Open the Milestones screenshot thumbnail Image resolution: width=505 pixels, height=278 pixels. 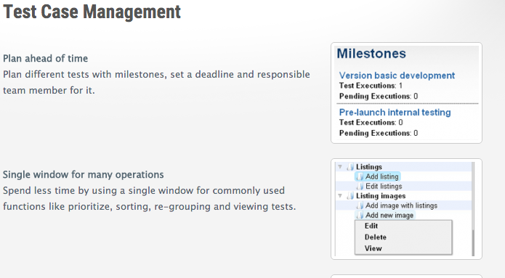[406, 93]
